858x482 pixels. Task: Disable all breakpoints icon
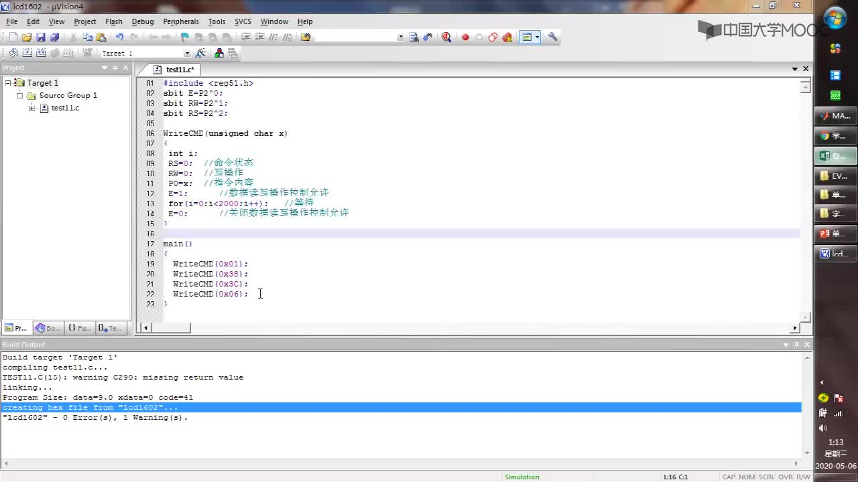click(x=493, y=37)
